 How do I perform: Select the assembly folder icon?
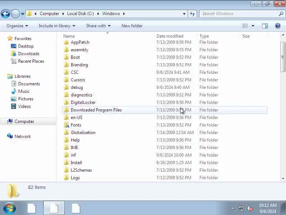[x=66, y=50]
